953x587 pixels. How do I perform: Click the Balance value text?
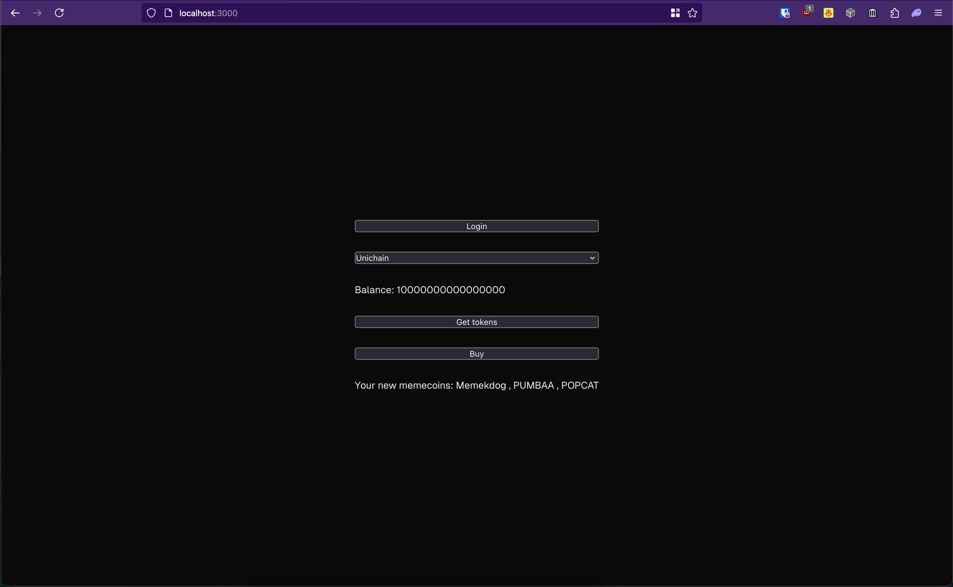pyautogui.click(x=451, y=290)
